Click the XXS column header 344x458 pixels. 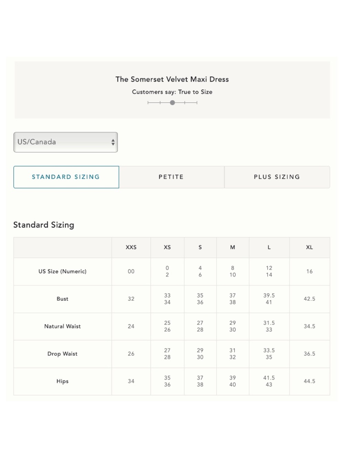[131, 247]
